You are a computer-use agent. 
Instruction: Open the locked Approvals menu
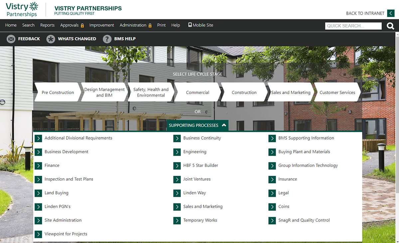pos(72,25)
